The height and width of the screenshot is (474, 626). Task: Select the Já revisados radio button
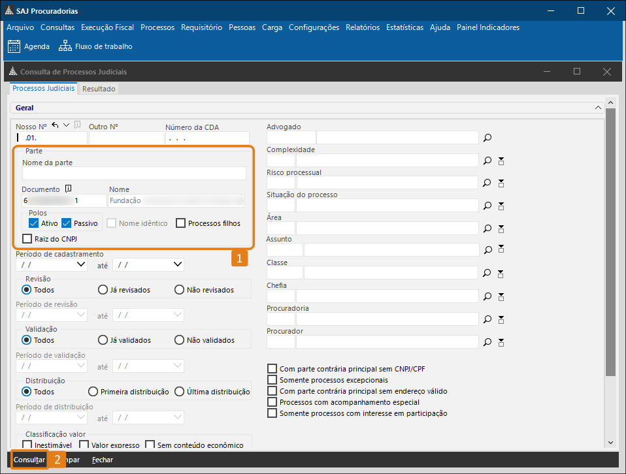pyautogui.click(x=103, y=290)
